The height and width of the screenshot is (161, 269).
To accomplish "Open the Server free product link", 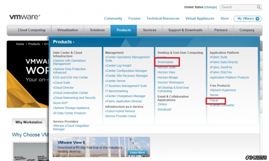I will [x=214, y=95].
